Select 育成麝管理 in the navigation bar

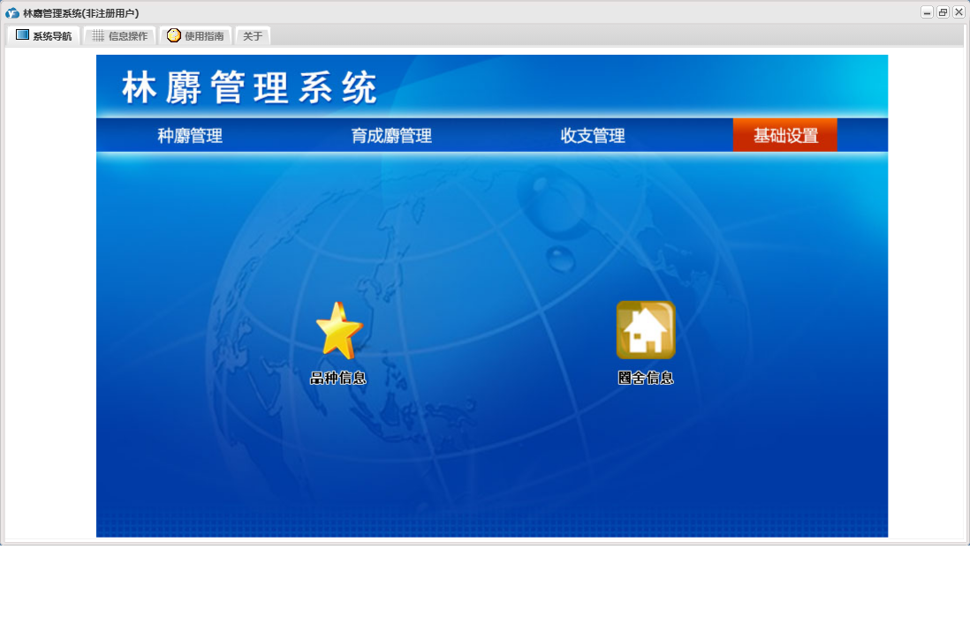391,135
